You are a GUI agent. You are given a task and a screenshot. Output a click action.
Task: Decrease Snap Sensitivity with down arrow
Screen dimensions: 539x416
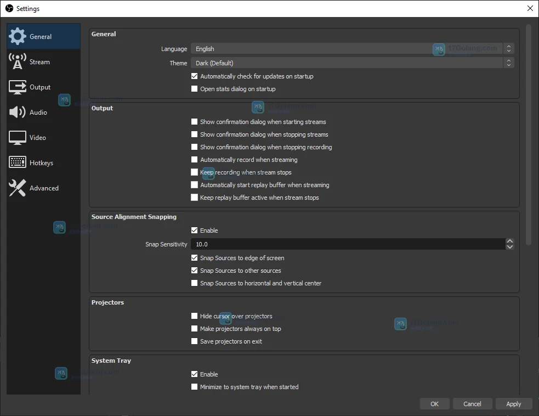pyautogui.click(x=510, y=247)
